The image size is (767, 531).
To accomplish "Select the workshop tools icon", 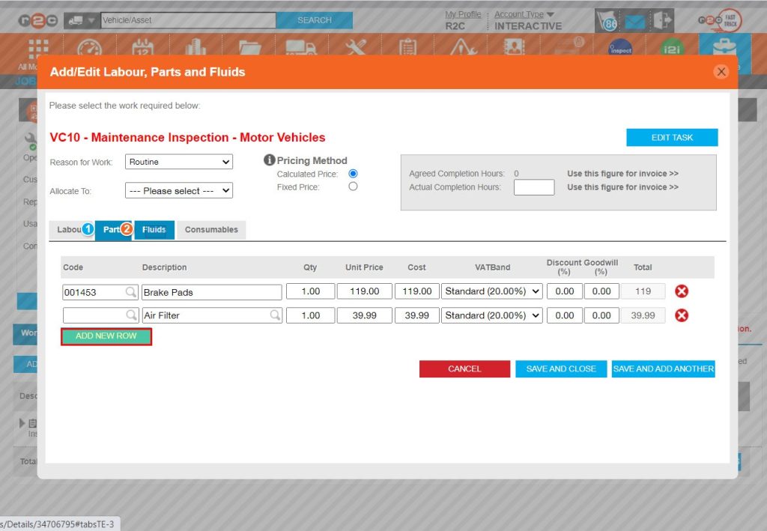I will tap(356, 46).
